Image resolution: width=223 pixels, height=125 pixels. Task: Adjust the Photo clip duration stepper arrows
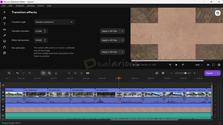coord(45,40)
